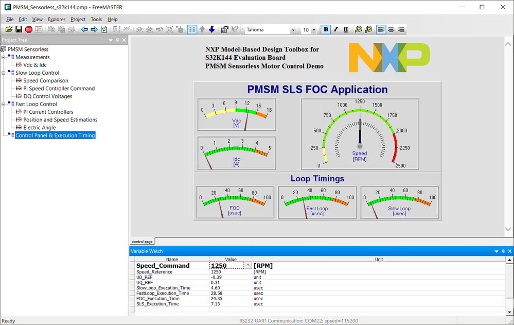Click the copy icon in the toolbar

(51, 29)
